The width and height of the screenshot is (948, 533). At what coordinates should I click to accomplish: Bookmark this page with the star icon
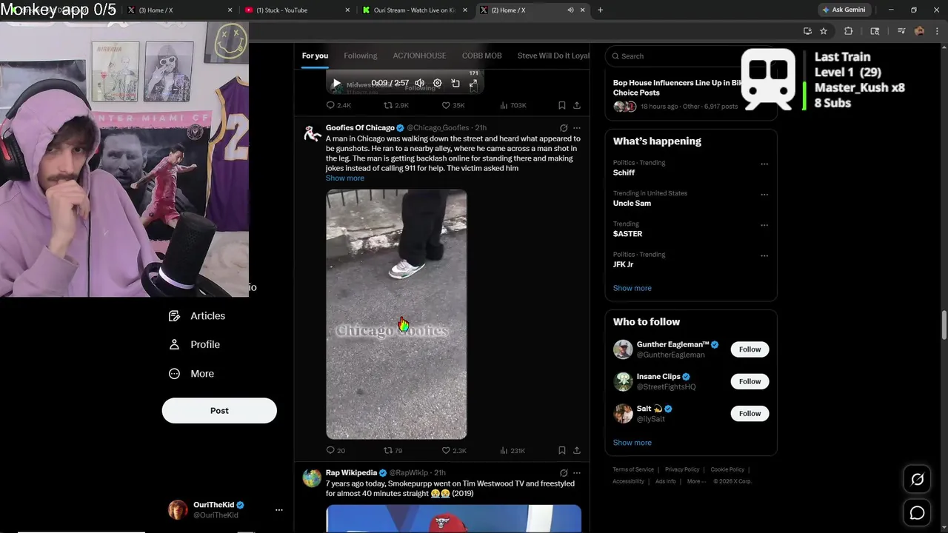pos(823,31)
